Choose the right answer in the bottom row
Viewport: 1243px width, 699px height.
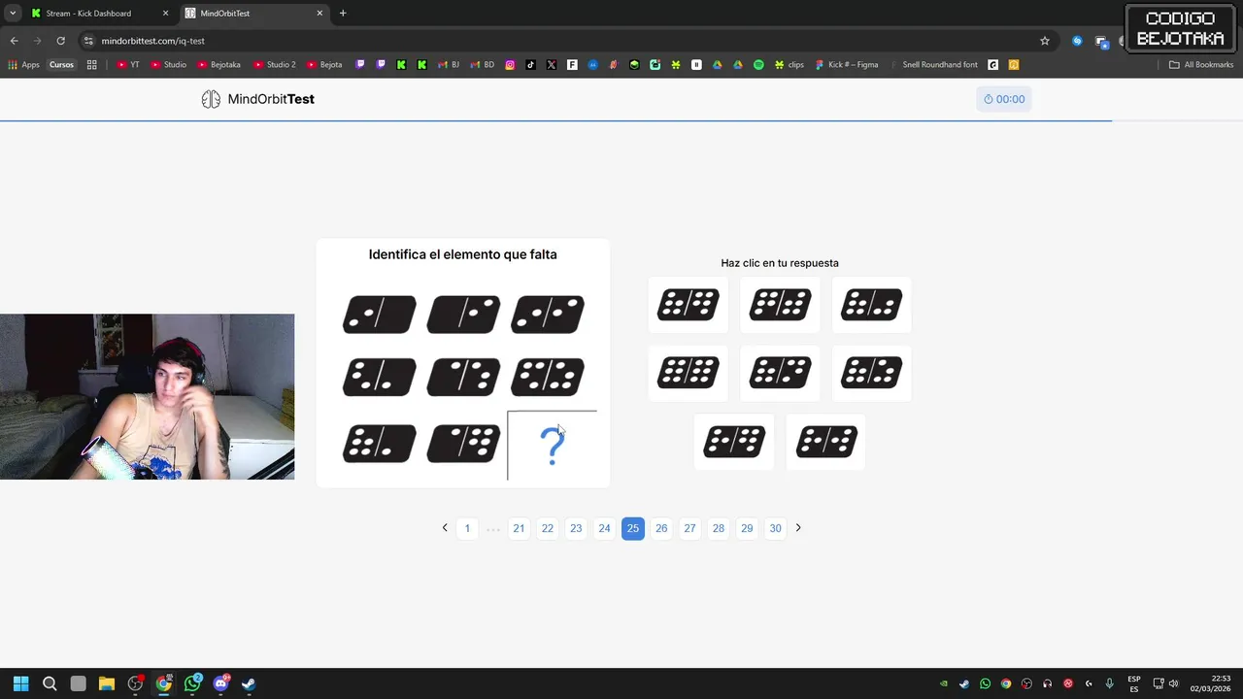pyautogui.click(x=825, y=442)
